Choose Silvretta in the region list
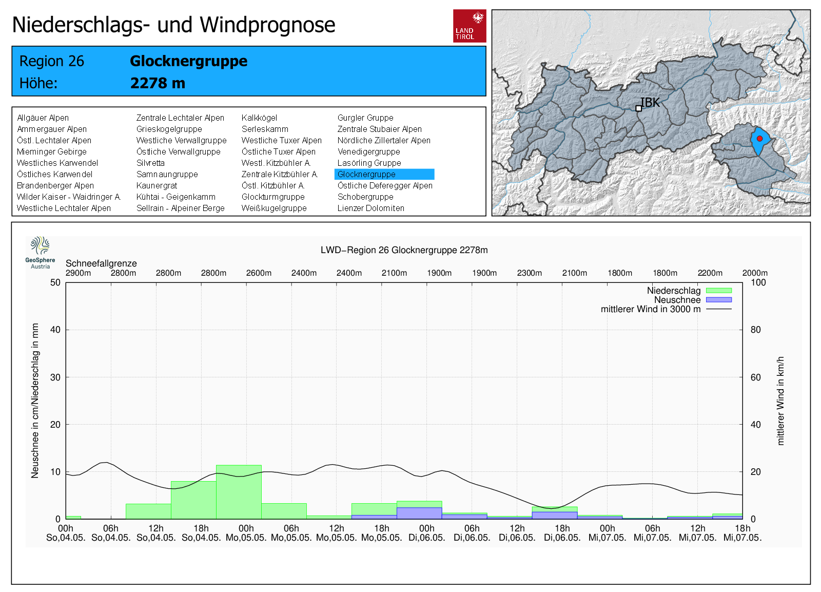Screen dimensions: 821x592 tap(150, 163)
